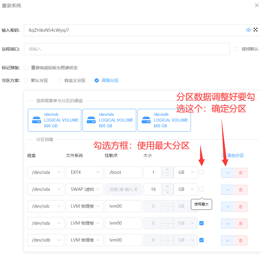Select the /dev/sdc 800 GB disk card

[54, 120]
